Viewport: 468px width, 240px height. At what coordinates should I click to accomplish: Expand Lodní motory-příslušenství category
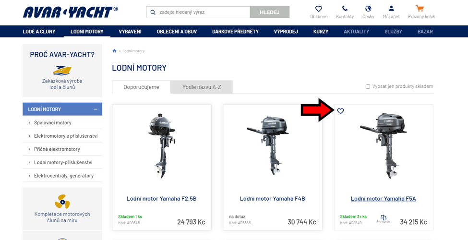coord(29,163)
